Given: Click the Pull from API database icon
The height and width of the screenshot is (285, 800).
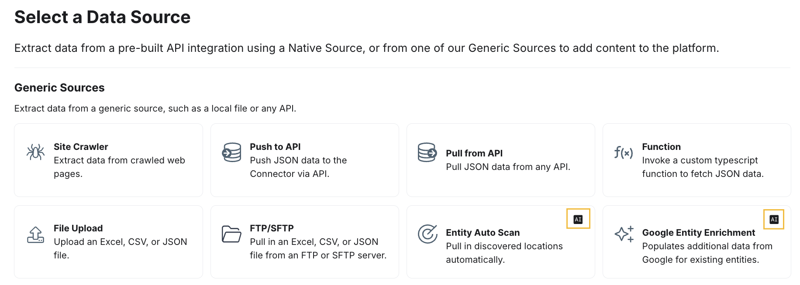Looking at the screenshot, I should [x=428, y=152].
